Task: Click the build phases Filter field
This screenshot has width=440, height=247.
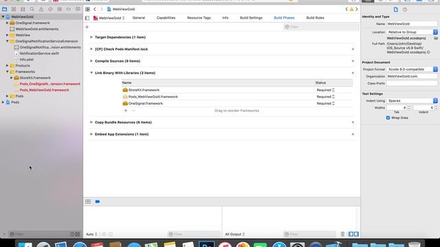Action: pyautogui.click(x=321, y=27)
